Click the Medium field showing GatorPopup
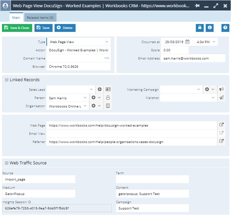This screenshot has height=215, width=231. [x=39, y=194]
